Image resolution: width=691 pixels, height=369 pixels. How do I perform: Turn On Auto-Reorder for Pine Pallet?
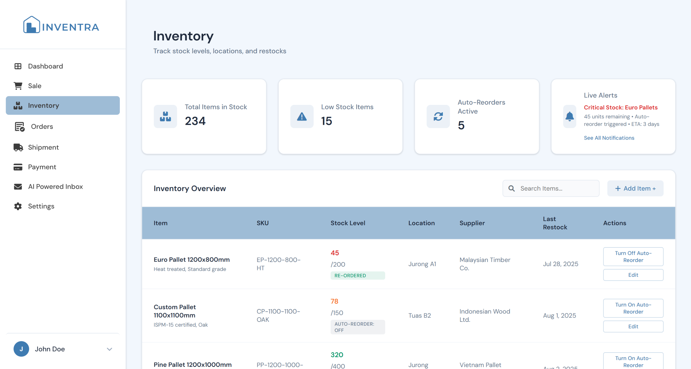pos(633,361)
